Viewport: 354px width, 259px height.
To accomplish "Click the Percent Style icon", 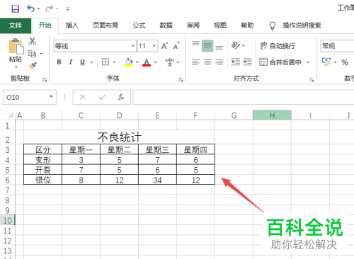I will [x=345, y=62].
